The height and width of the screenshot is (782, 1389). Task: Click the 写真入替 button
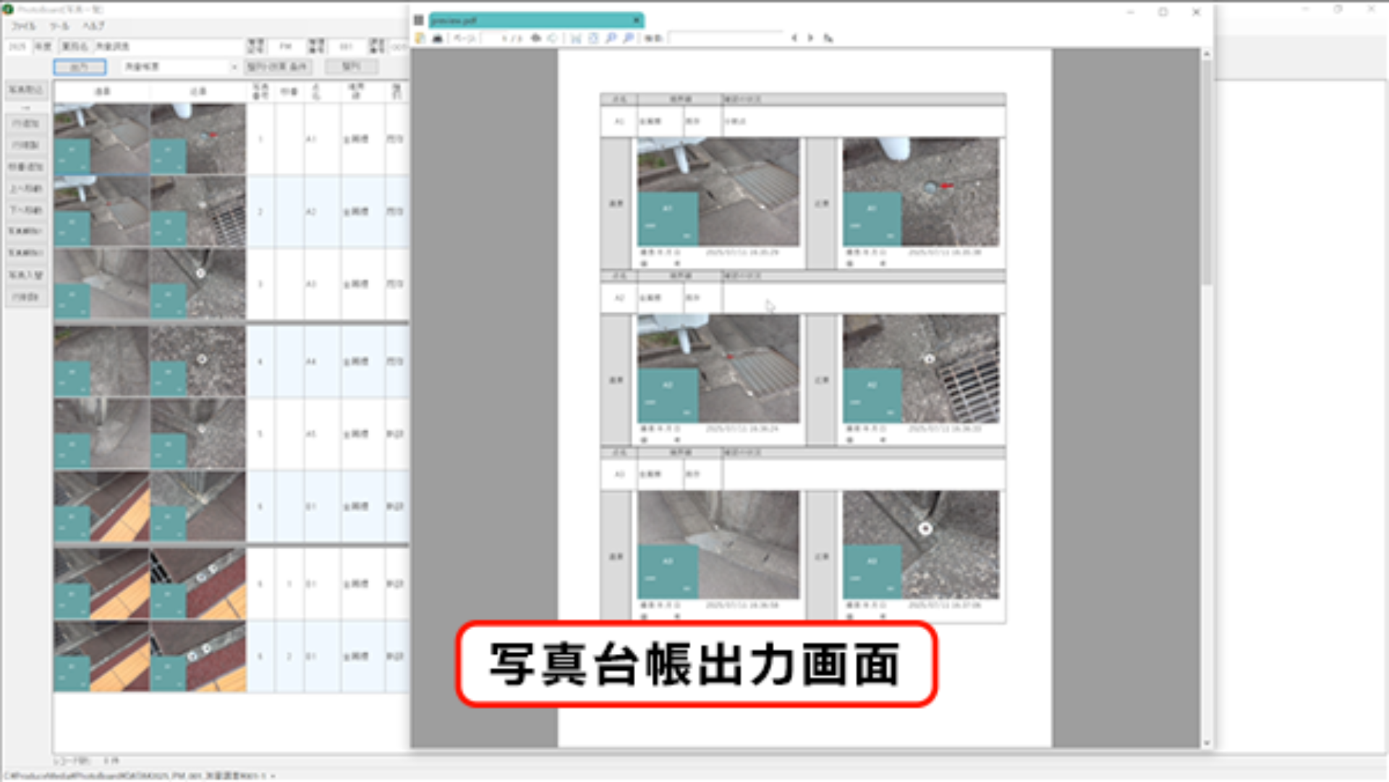click(26, 275)
